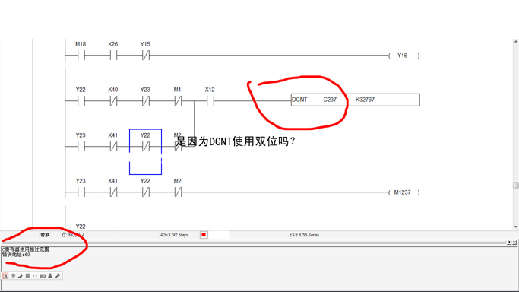Screen dimensions: 519x292
Task: Click the error message text in output panel
Action: pyautogui.click(x=26, y=252)
